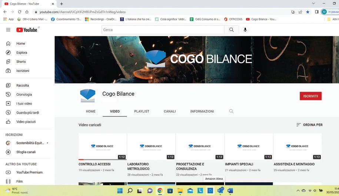Viewport: 339px width, 196px height.
Task: Close the Cogo Bilance browser tab
Action: click(x=53, y=4)
